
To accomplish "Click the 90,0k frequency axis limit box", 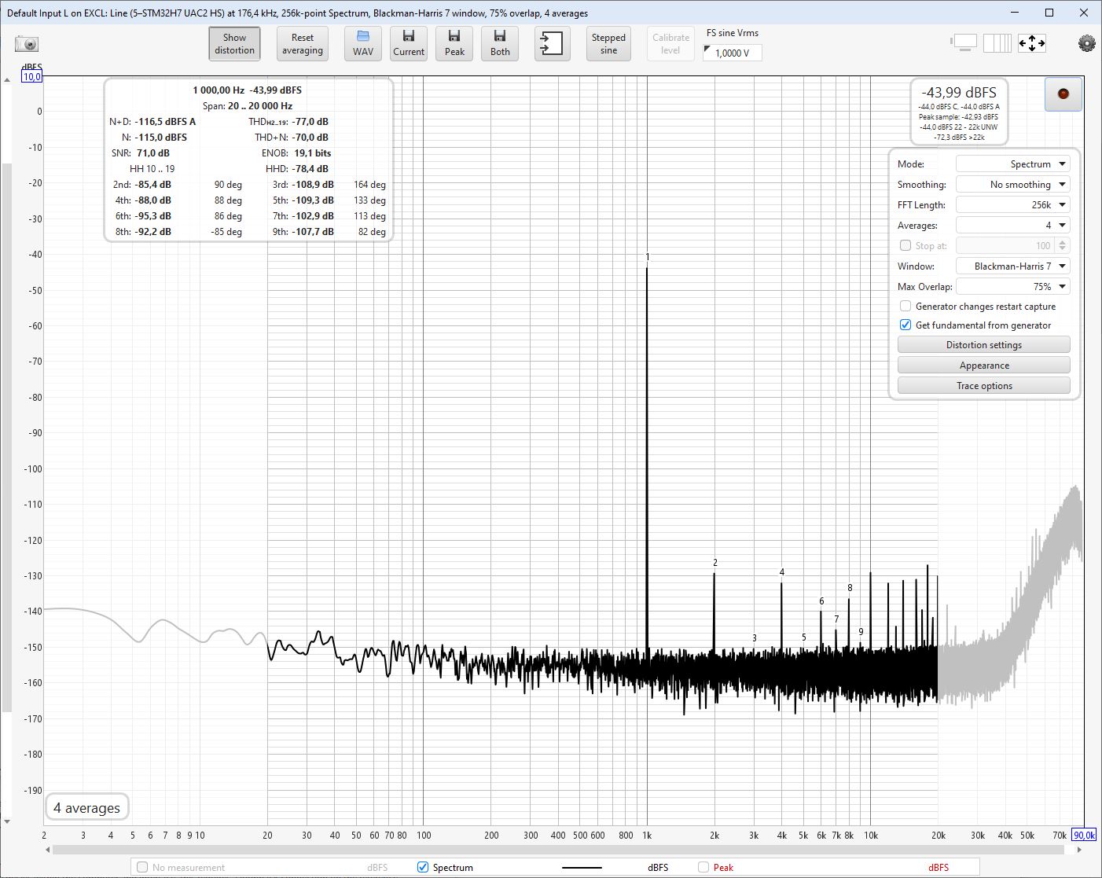I will click(1084, 836).
